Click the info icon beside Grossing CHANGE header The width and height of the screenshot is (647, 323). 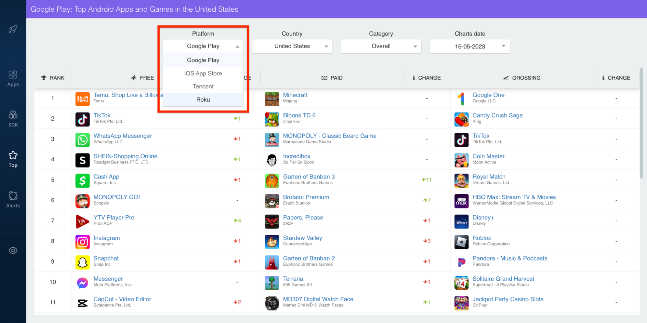click(603, 78)
